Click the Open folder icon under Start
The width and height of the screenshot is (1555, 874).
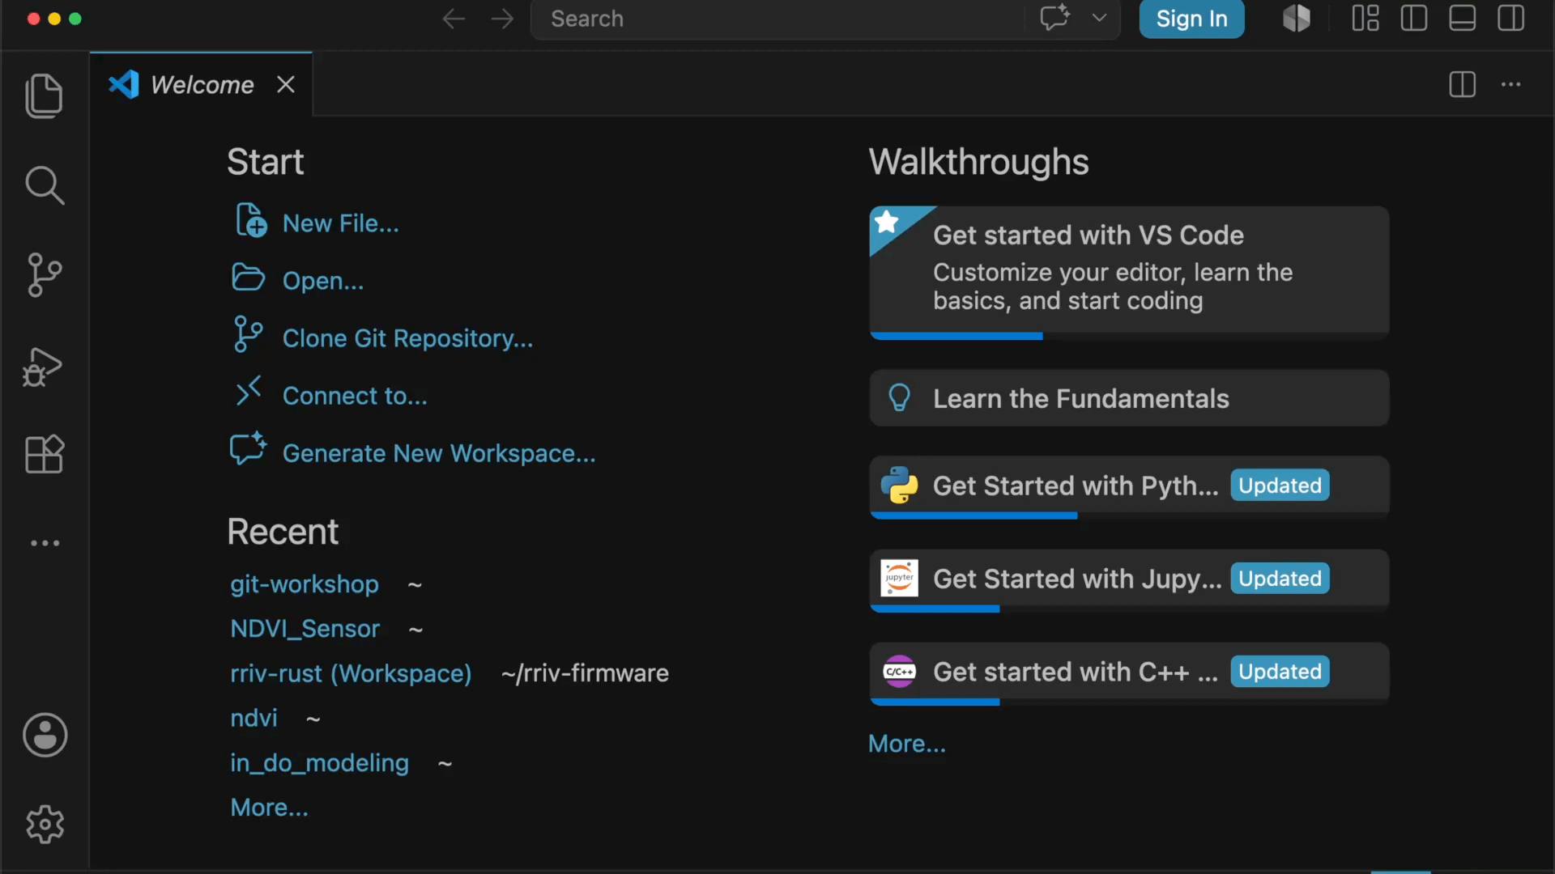[x=248, y=278]
